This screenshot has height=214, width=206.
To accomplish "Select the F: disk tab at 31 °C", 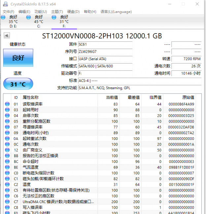I will (64, 21).
